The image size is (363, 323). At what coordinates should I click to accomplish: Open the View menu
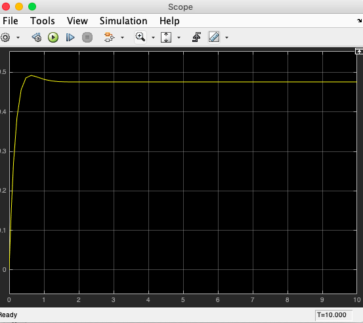[x=77, y=21]
